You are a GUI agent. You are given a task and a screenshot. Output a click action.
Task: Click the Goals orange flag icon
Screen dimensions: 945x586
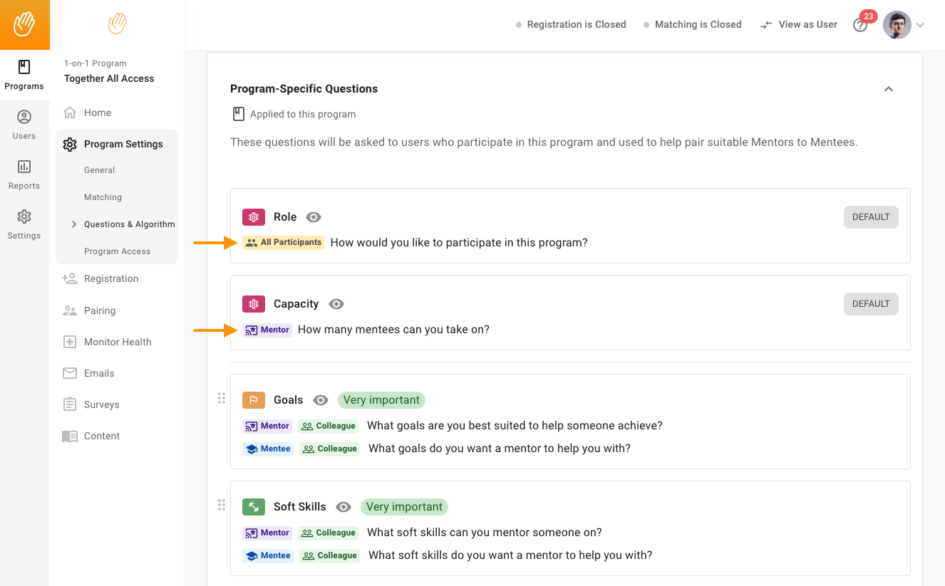point(254,400)
